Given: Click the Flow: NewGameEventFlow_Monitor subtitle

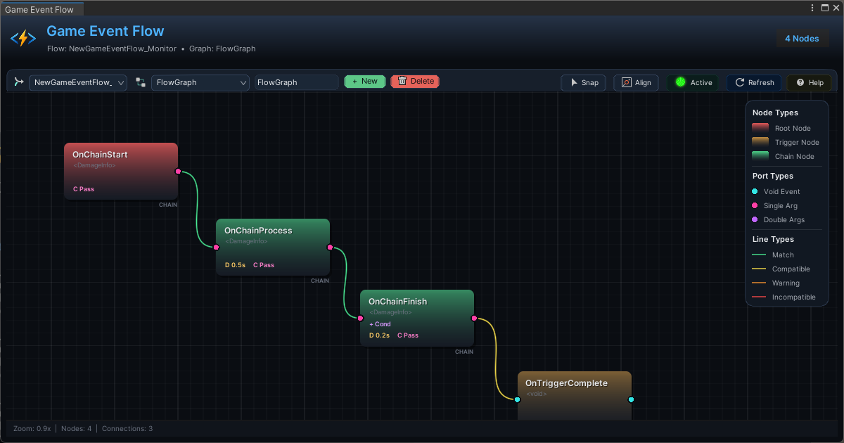Looking at the screenshot, I should (112, 49).
